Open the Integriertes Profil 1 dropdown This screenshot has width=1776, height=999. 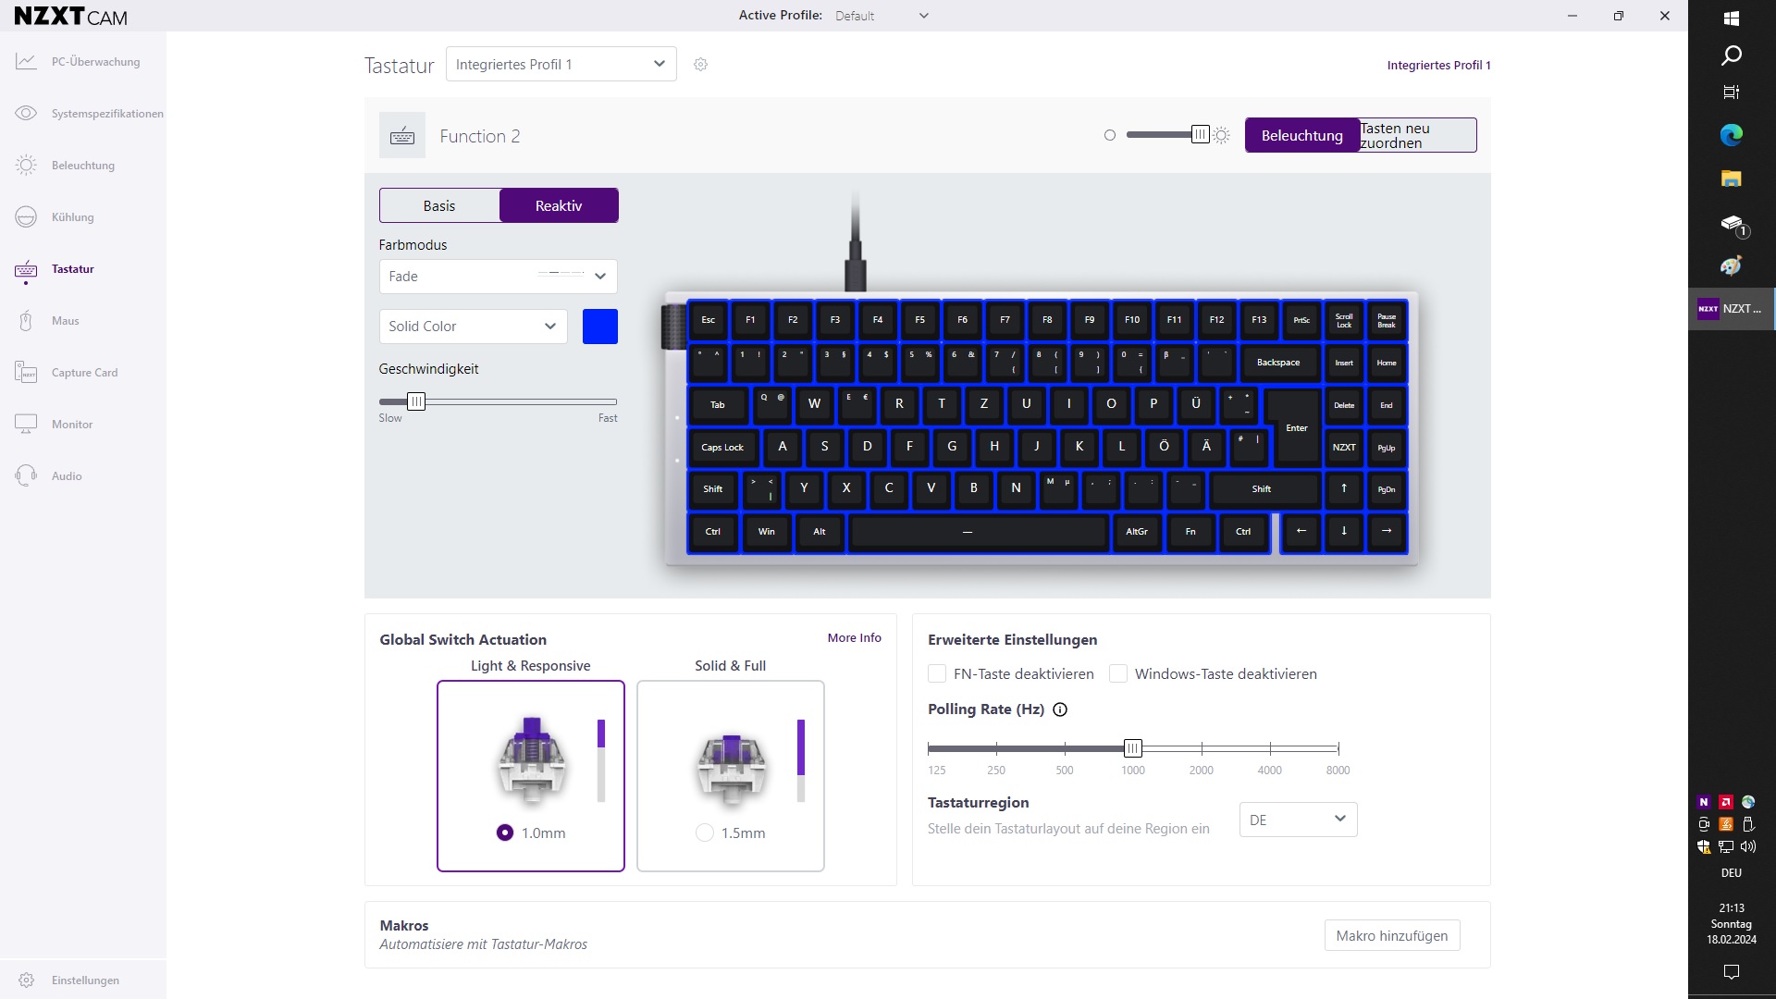(x=561, y=64)
